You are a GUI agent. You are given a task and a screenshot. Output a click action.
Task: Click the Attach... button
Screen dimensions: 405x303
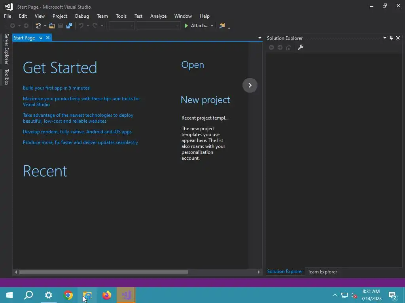coord(196,26)
